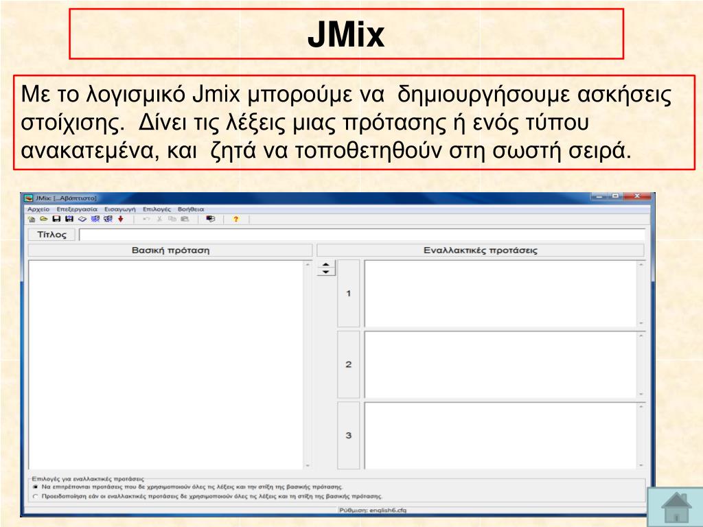Click alternative sentence number 1 button

click(x=348, y=294)
